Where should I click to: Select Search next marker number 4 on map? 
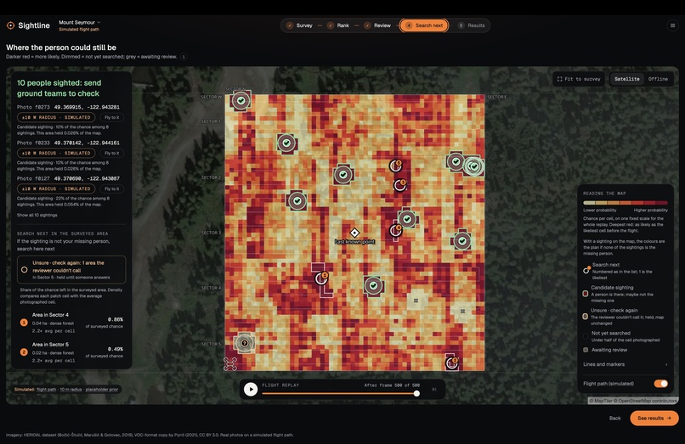tap(396, 229)
